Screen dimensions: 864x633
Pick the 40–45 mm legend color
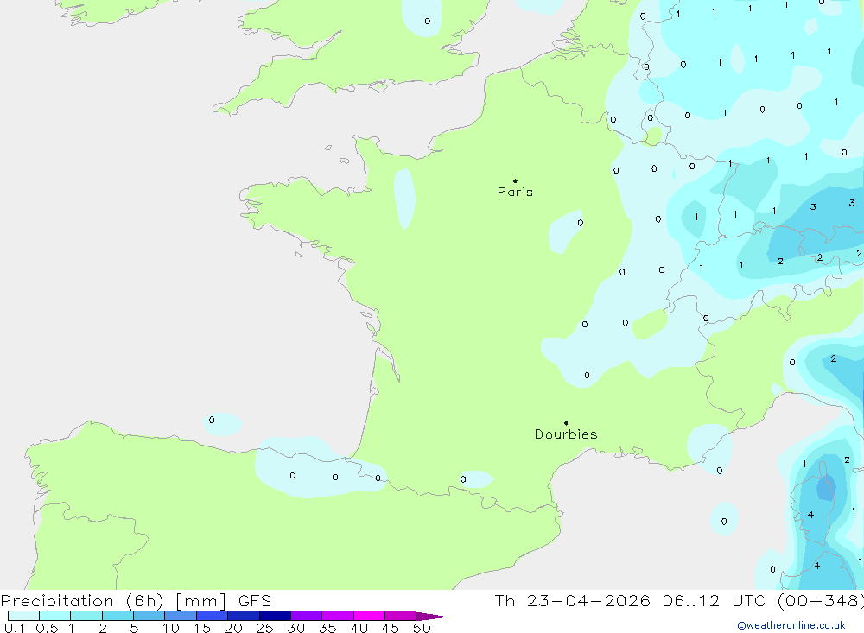pyautogui.click(x=369, y=616)
